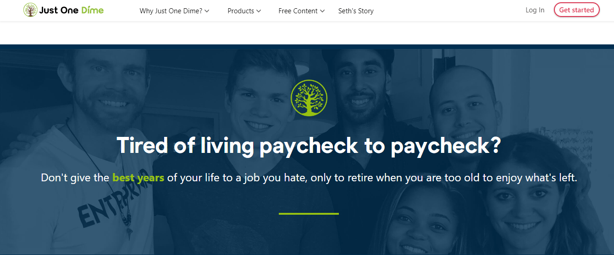Click the green 'best years' highlighted text
Screen dimensions: 614x255
(x=138, y=178)
